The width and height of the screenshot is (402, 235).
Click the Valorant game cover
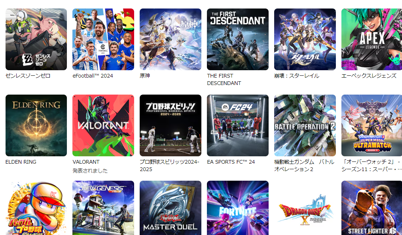103,125
